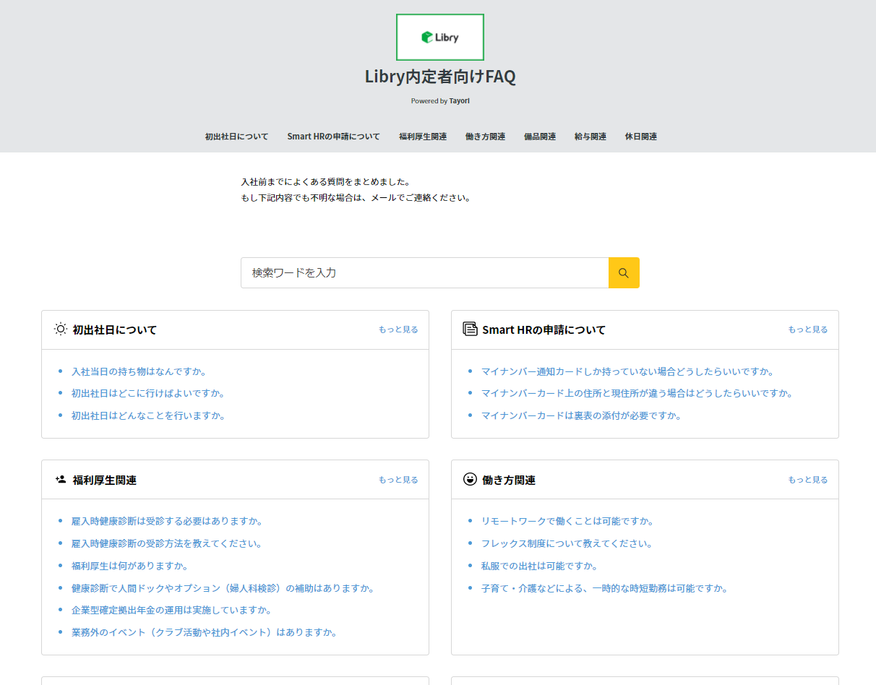Screen dimensions: 876x685
Task: Click the sun icon beside 初出社日について
Action: coord(61,329)
